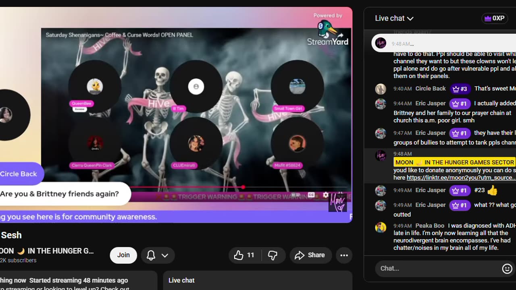Click Misfit #58624's participant circle
This screenshot has height=290, width=516.
click(297, 143)
